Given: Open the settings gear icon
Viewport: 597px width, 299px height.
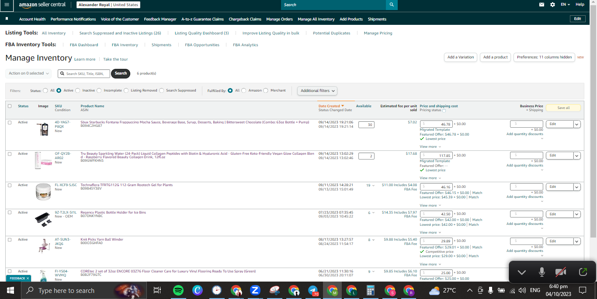Looking at the screenshot, I should tap(552, 4).
